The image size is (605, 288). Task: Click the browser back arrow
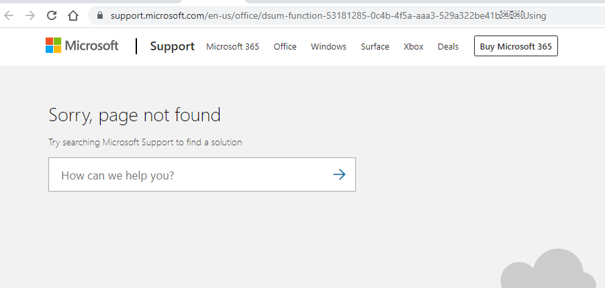[x=9, y=15]
